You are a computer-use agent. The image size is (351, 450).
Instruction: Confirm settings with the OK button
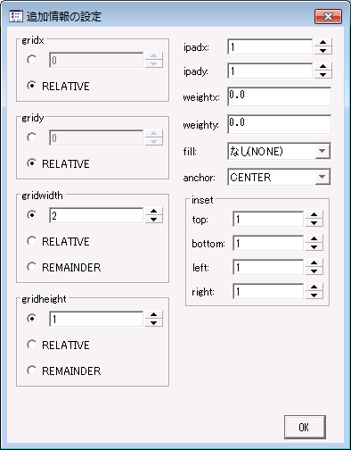[305, 427]
